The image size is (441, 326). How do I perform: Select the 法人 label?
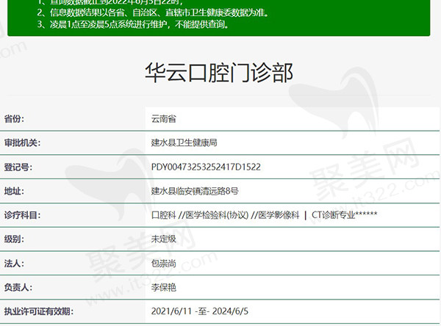coord(14,264)
